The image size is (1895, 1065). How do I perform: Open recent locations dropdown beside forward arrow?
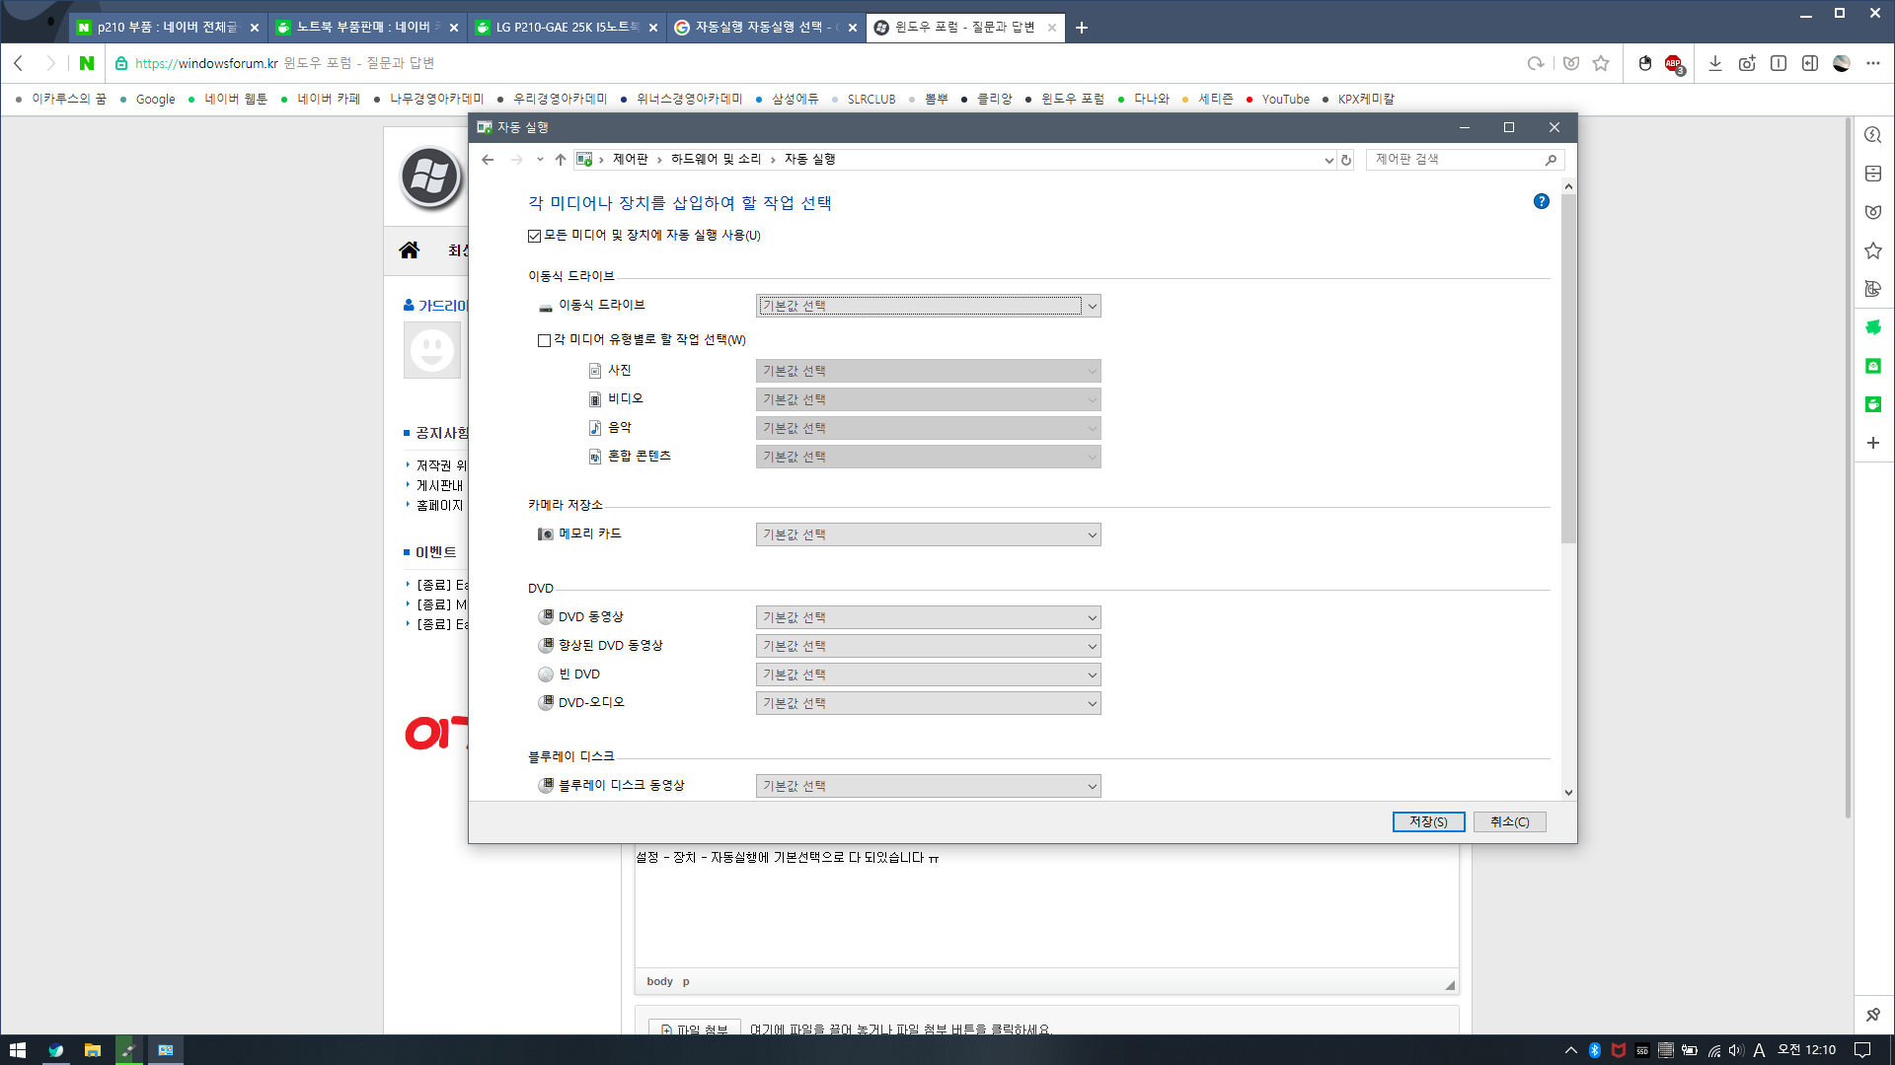(539, 160)
